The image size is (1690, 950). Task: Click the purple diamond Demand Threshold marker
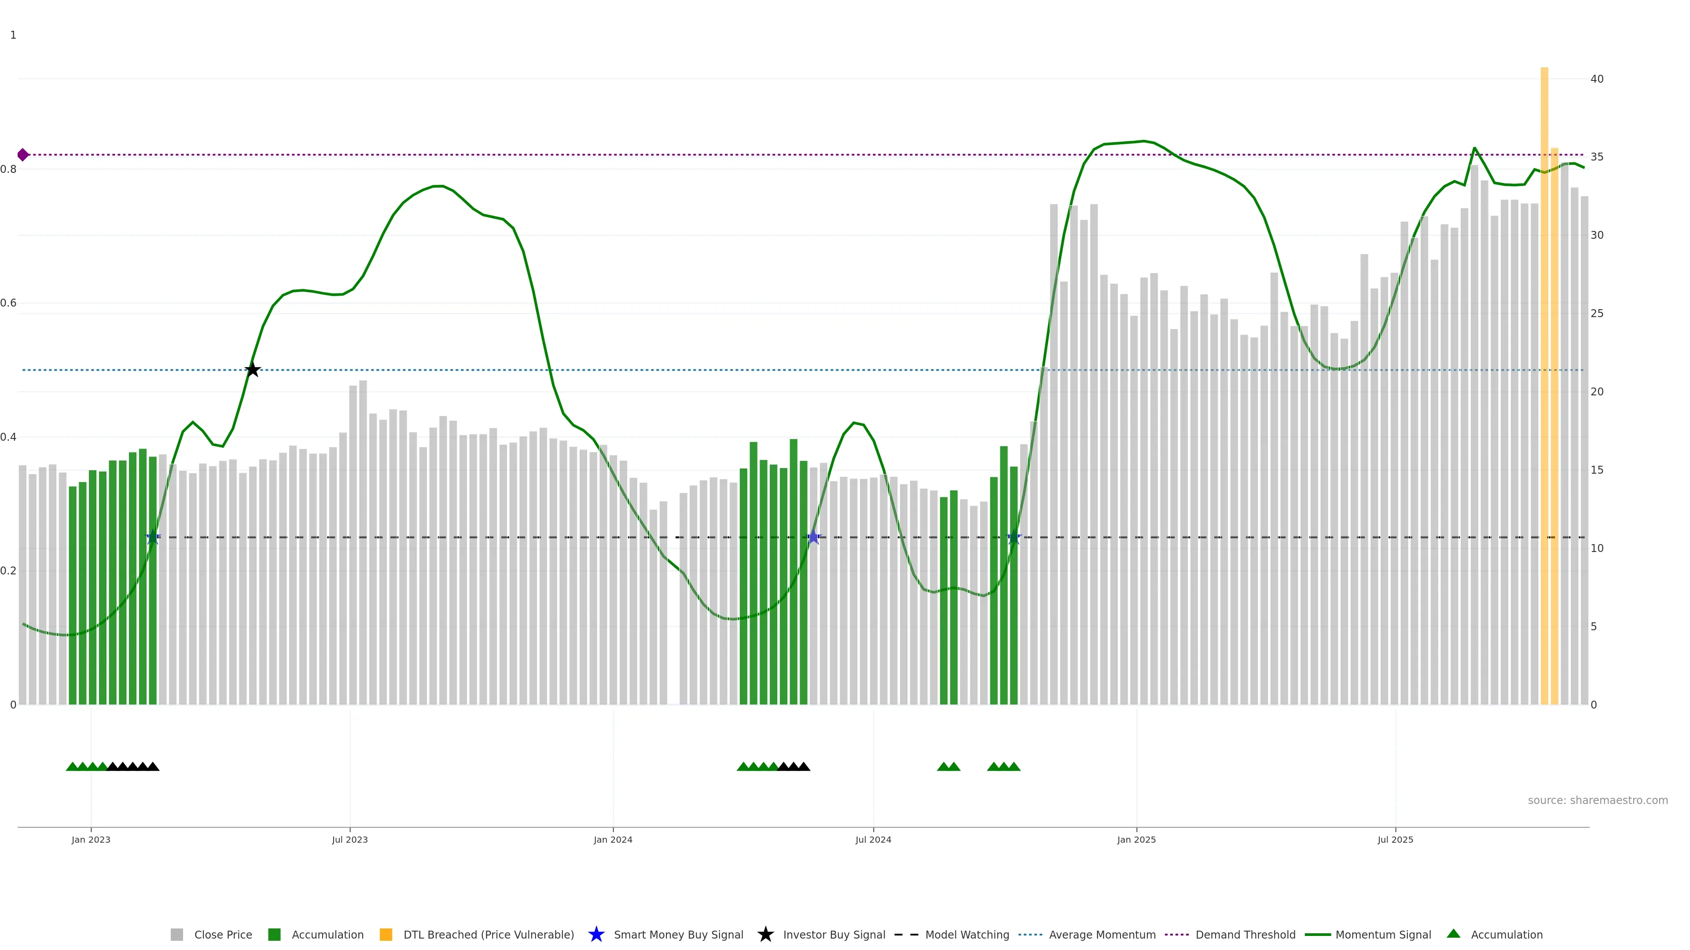pyautogui.click(x=23, y=155)
